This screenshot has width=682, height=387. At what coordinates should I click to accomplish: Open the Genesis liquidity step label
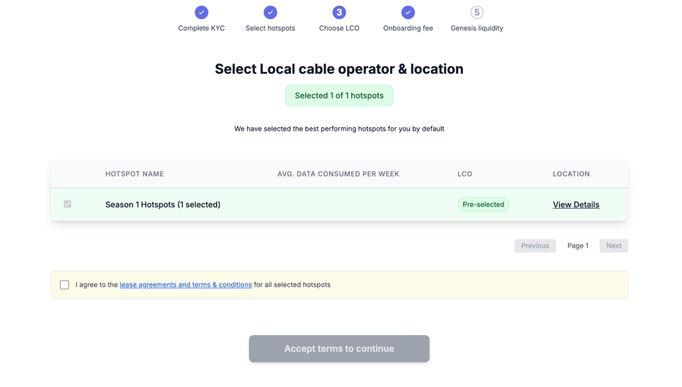click(477, 28)
